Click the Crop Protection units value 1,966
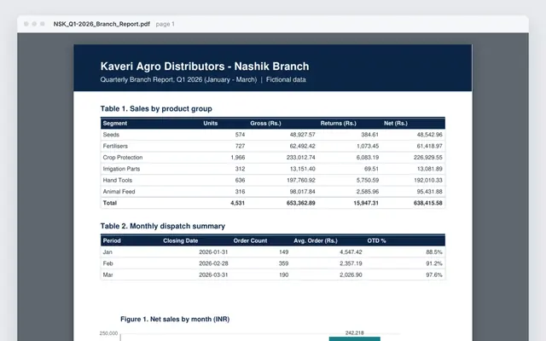This screenshot has width=546, height=341. tap(238, 157)
